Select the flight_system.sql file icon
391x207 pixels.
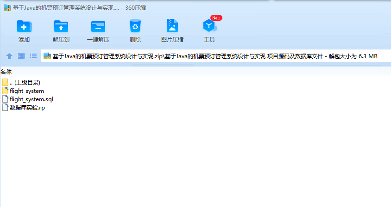(x=5, y=99)
